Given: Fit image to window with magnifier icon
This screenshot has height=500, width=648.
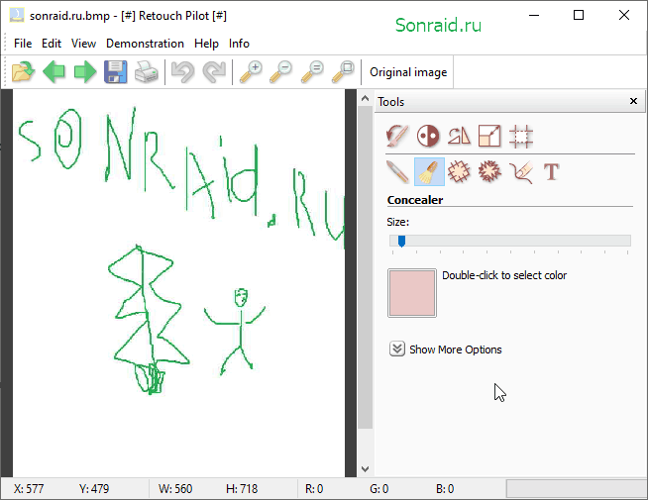Looking at the screenshot, I should 343,72.
